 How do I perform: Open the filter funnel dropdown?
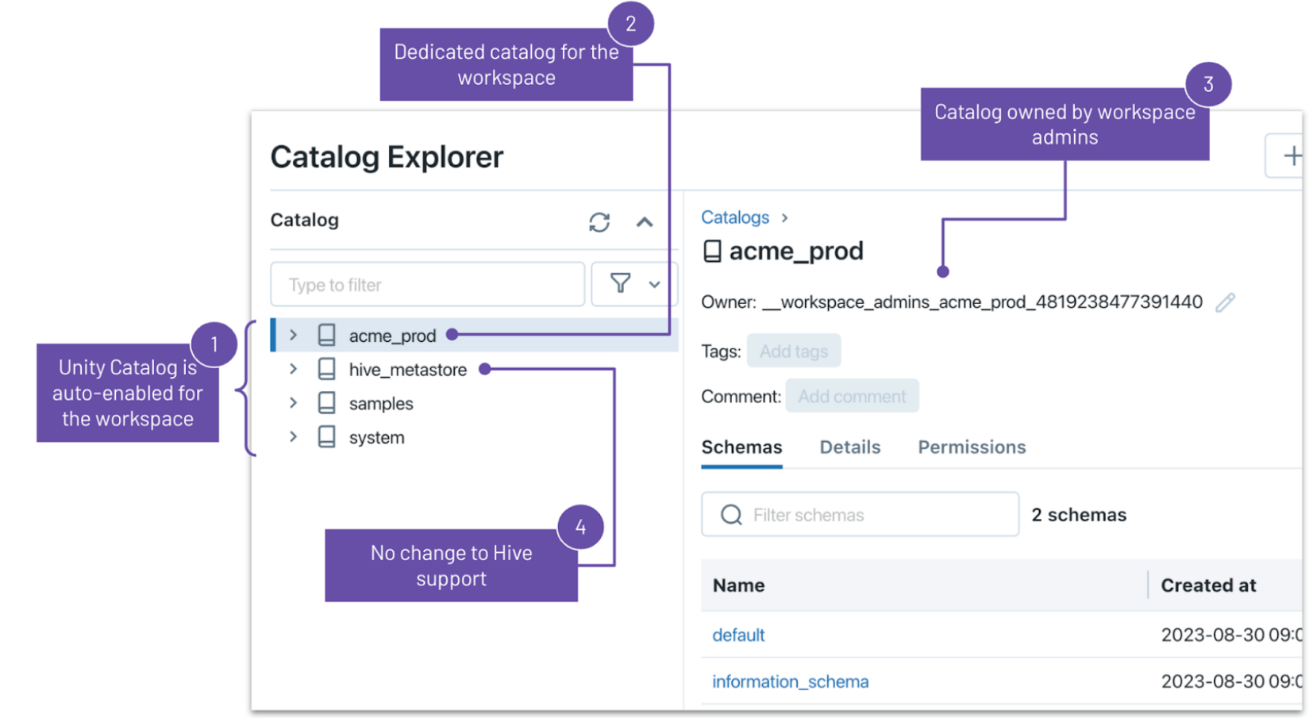pos(633,284)
